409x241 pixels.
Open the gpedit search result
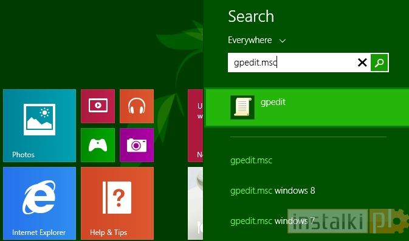point(308,107)
